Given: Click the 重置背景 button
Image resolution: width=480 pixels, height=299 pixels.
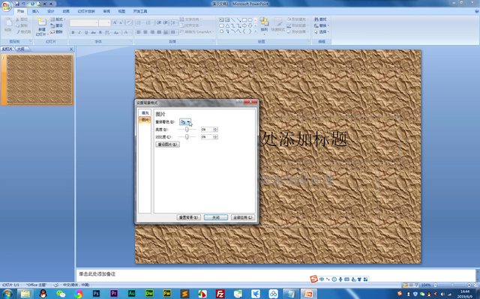Looking at the screenshot, I should [188, 217].
